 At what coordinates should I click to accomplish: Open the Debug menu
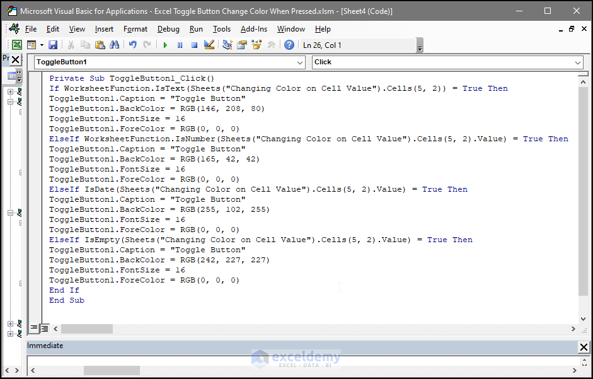tap(168, 29)
